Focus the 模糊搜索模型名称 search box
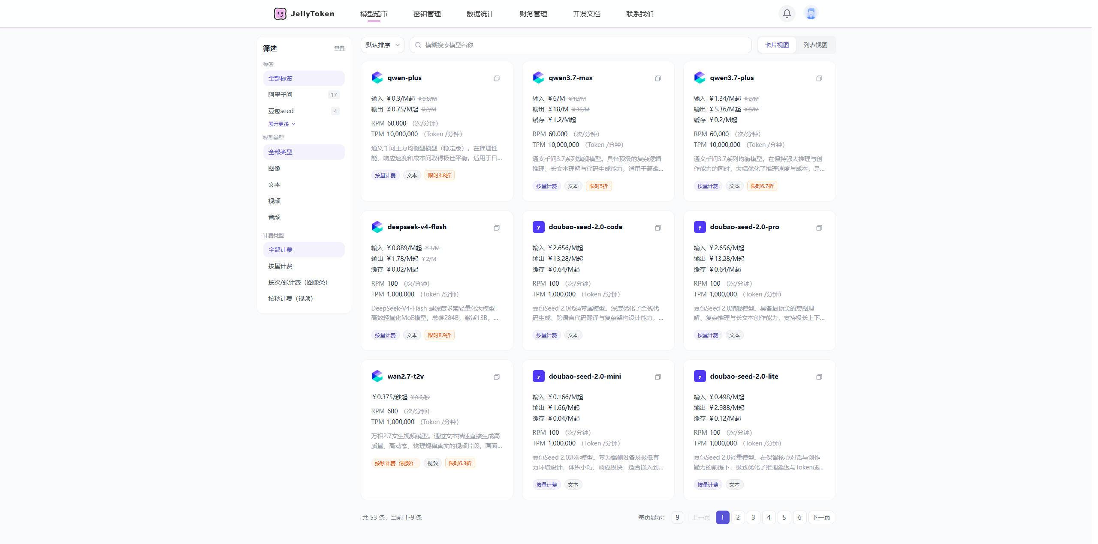This screenshot has height=544, width=1098. click(x=580, y=45)
